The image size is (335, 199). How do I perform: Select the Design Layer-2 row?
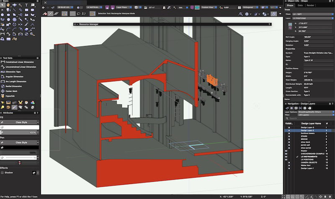[309, 130]
